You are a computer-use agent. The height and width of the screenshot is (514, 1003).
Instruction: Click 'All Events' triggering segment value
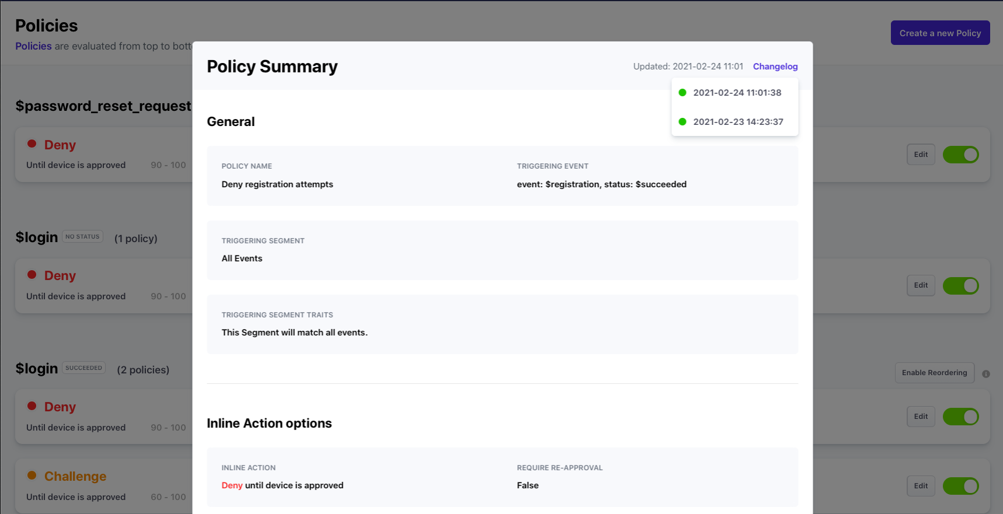(242, 258)
